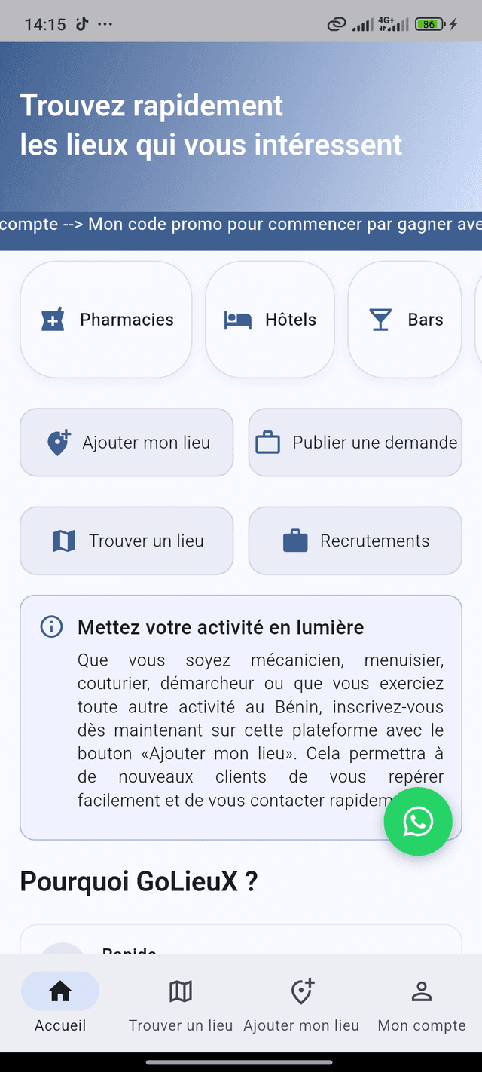Tap the bed icon for Hôtels
Image resolution: width=482 pixels, height=1072 pixels.
237,320
